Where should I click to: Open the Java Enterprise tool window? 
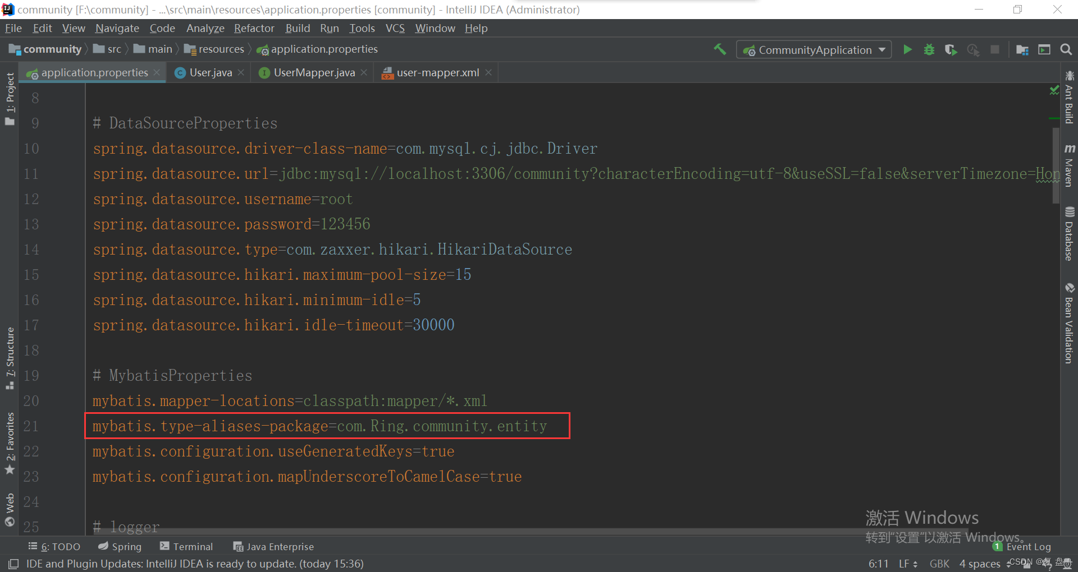(x=273, y=546)
